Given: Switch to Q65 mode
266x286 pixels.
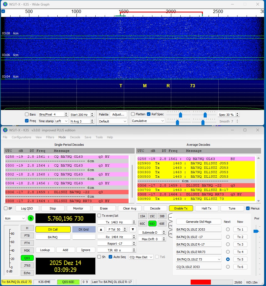Looking at the screenshot, I should (27, 258).
